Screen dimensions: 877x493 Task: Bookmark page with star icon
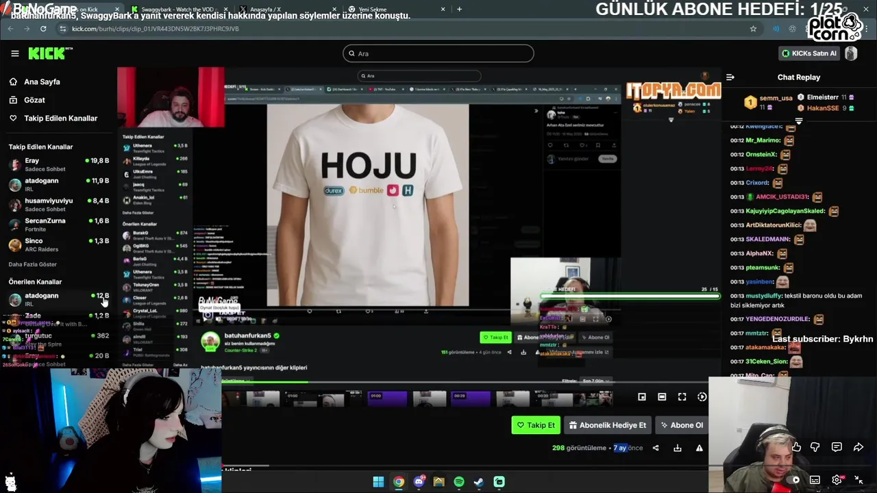point(753,29)
